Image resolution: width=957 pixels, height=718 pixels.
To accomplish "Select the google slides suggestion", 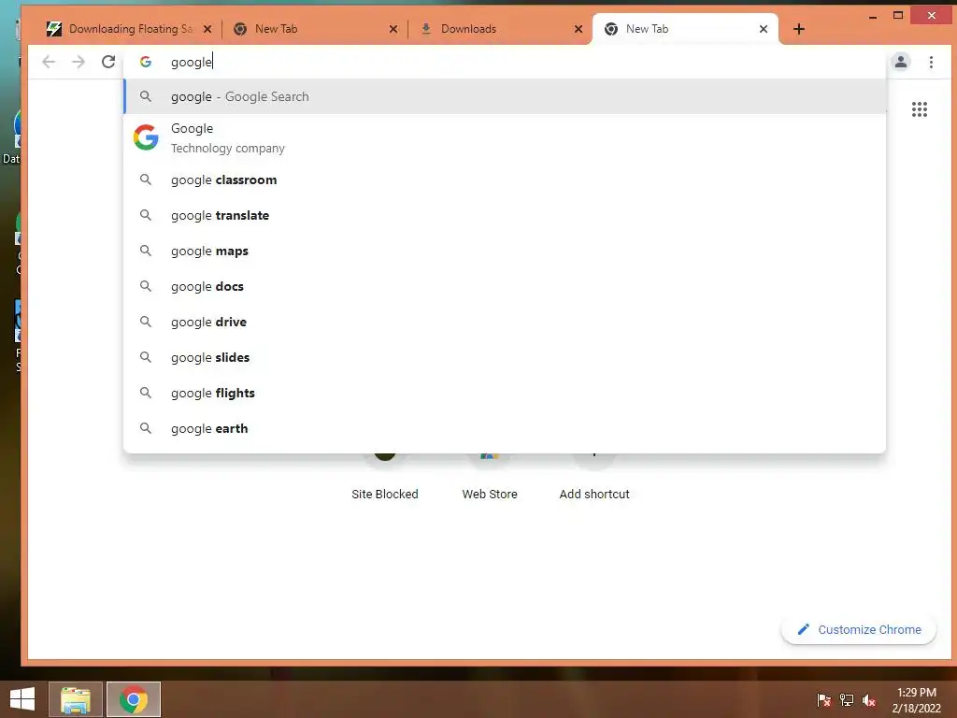I will pos(504,356).
